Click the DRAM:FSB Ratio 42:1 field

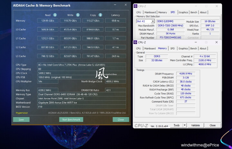pyautogui.click(x=116, y=90)
